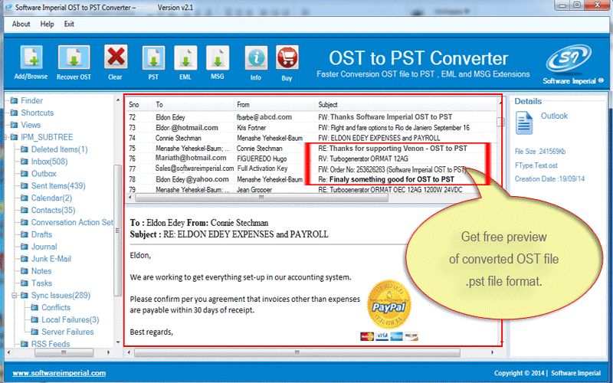Click the Calendar(2) folder icon
The width and height of the screenshot is (613, 383).
[25, 198]
